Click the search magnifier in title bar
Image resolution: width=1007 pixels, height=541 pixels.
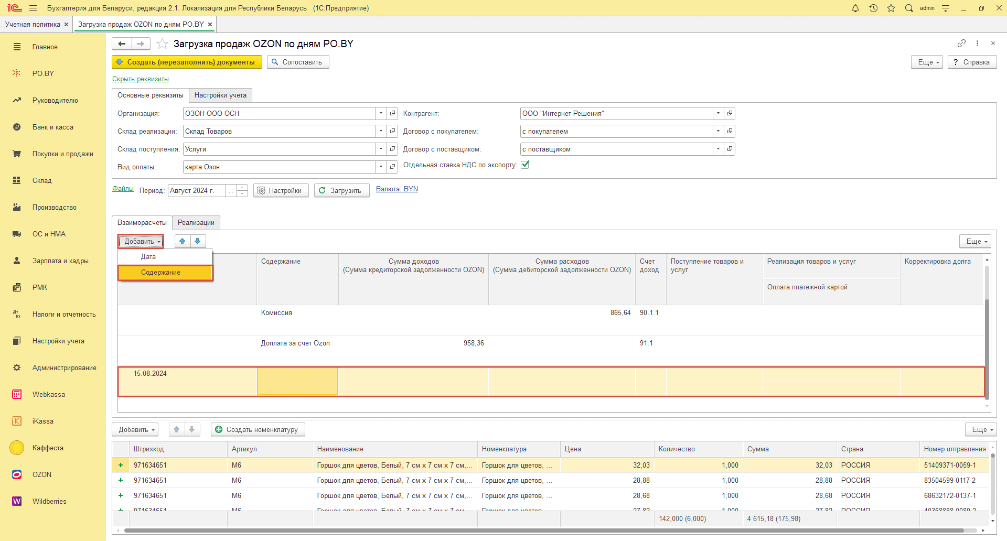[909, 8]
